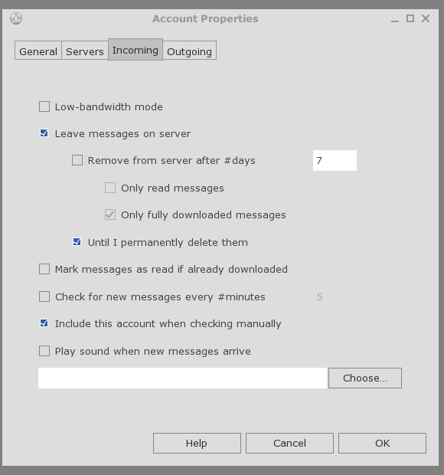Screen dimensions: 444x475
Task: Confirm settings with the OK button
Action: coord(382,443)
